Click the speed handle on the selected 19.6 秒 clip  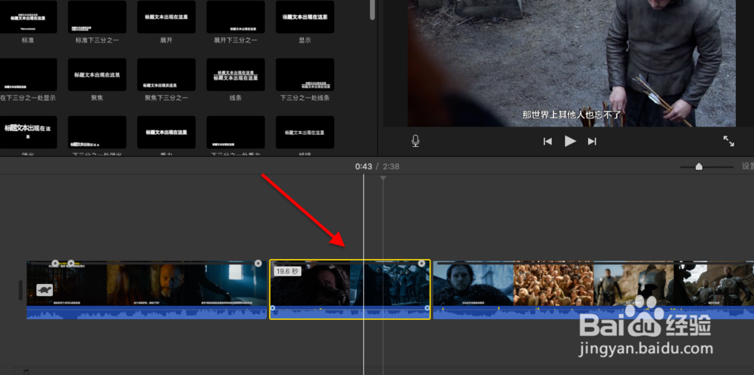pyautogui.click(x=421, y=263)
